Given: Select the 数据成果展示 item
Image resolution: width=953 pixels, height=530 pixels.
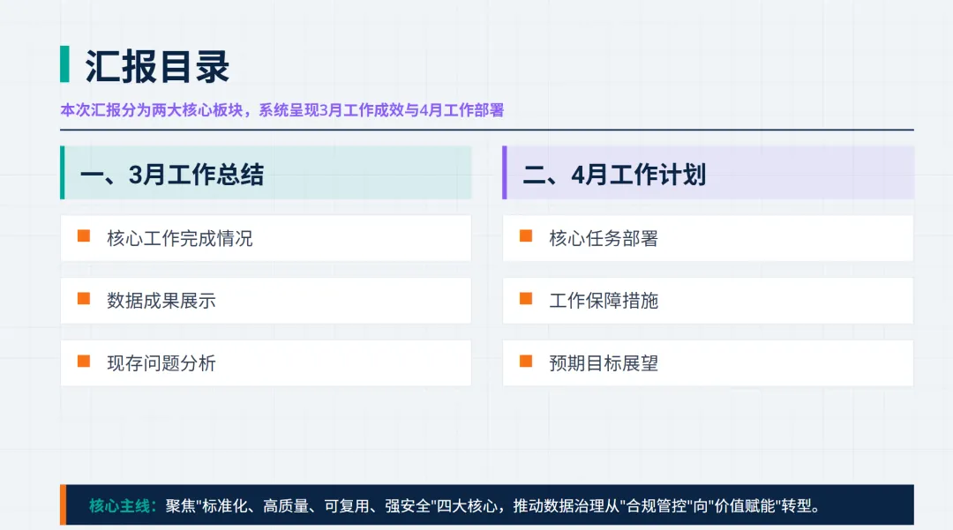Looking at the screenshot, I should tap(266, 301).
